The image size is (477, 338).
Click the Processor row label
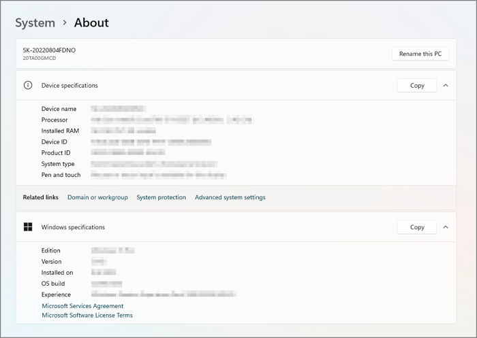tap(55, 120)
